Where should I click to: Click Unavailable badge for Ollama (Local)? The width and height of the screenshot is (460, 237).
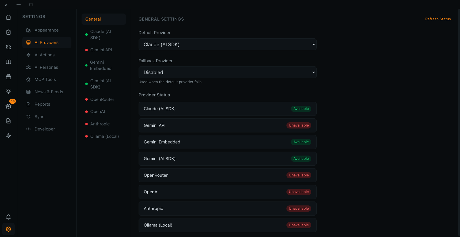tap(299, 225)
